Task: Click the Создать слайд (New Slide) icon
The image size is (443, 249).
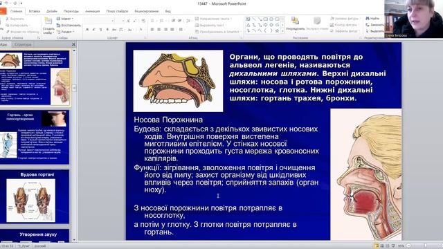Action: [x=48, y=21]
